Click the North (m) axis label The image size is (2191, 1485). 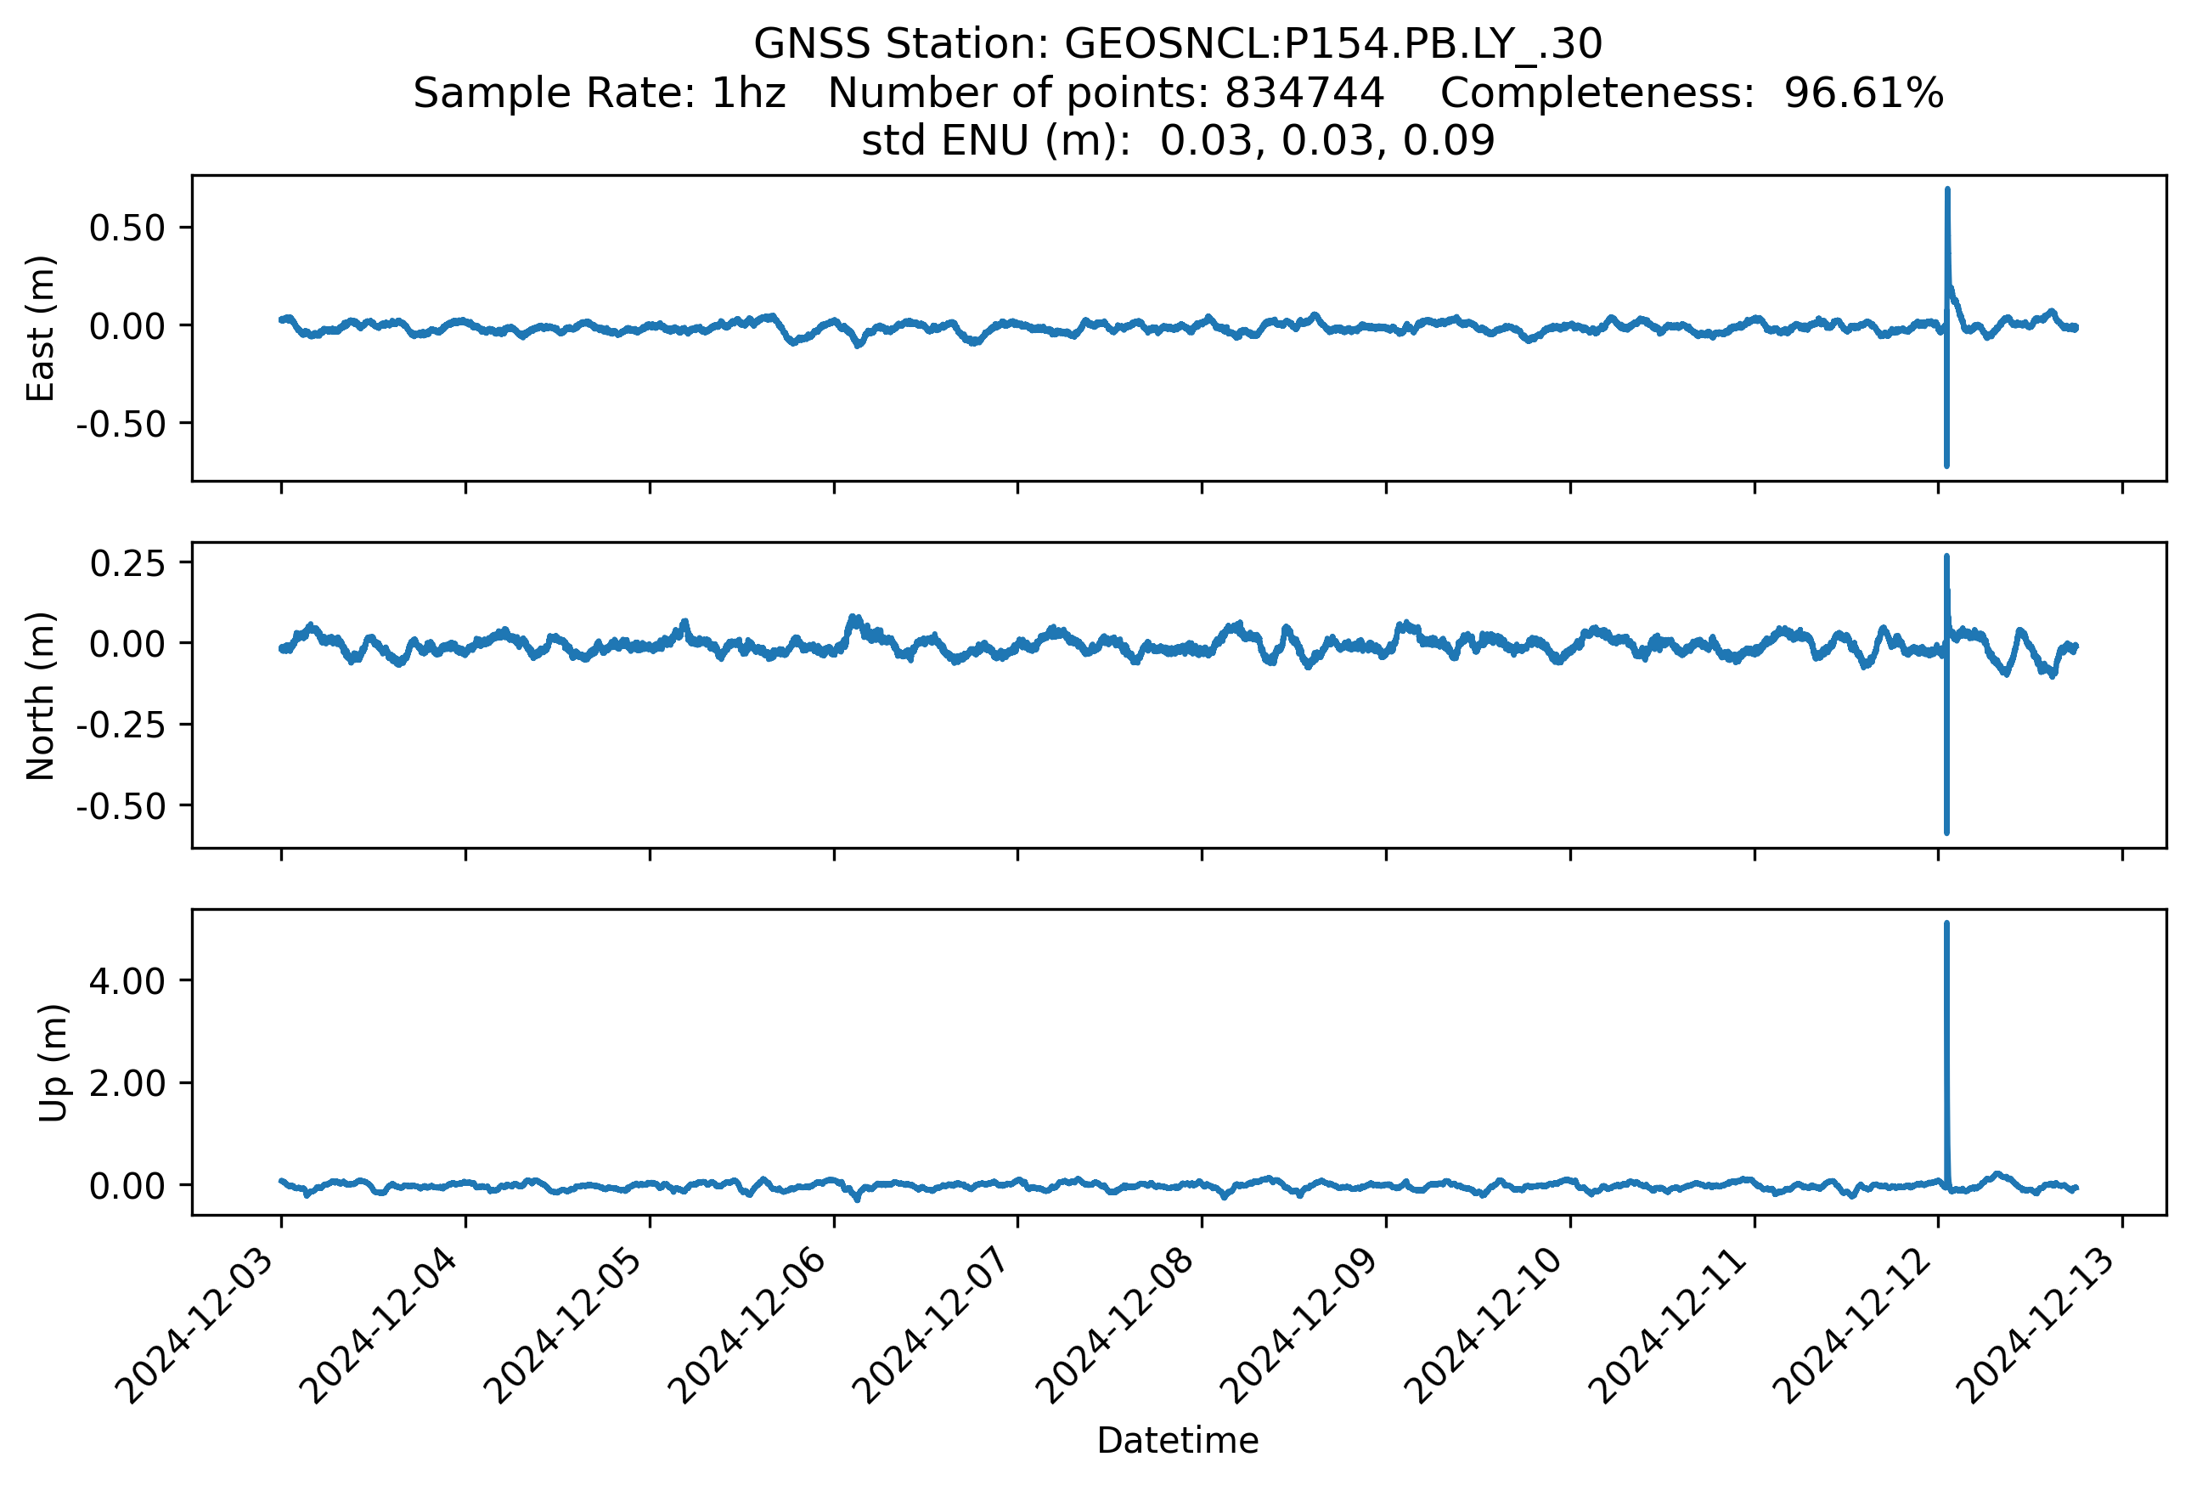(x=41, y=696)
